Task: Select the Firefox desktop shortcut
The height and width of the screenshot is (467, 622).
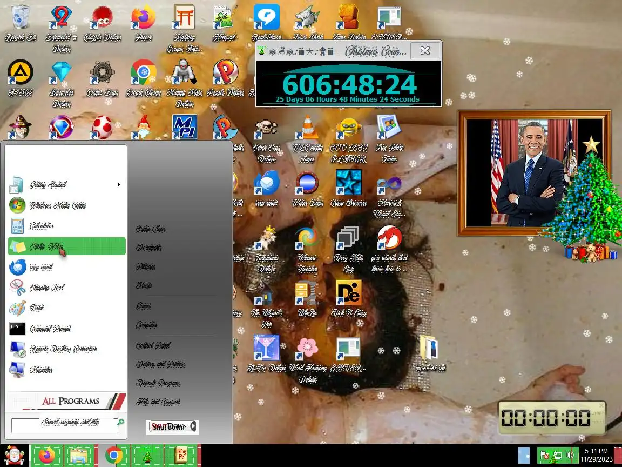Action: [x=143, y=24]
